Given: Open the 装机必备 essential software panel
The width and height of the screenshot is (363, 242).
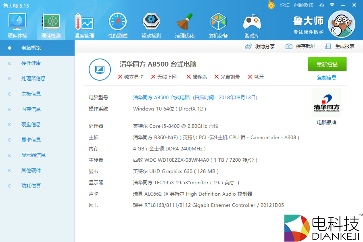Looking at the screenshot, I should (x=218, y=24).
